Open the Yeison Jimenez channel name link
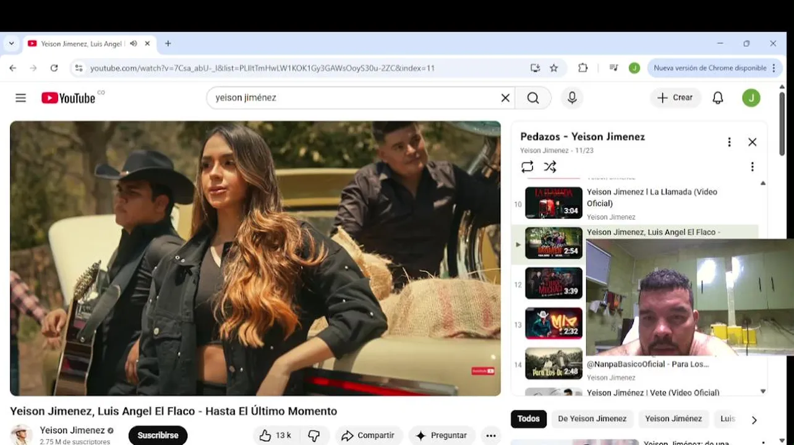794x445 pixels. point(72,430)
